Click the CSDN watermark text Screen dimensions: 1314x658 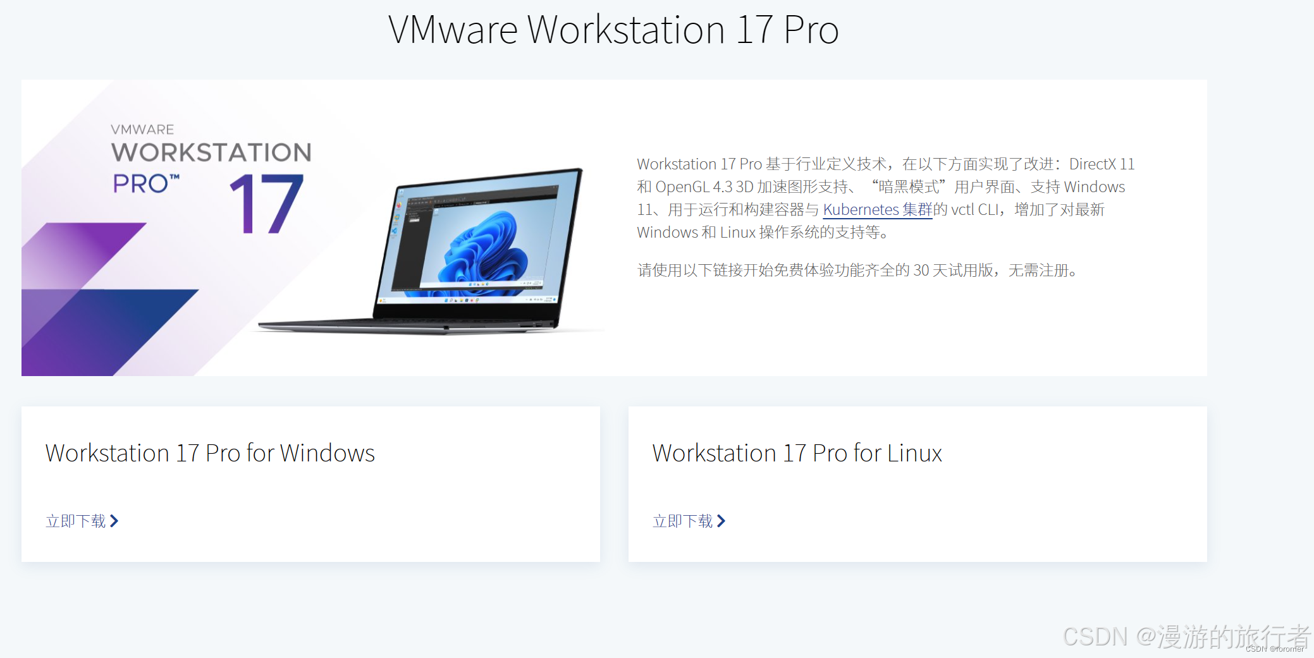1187,637
